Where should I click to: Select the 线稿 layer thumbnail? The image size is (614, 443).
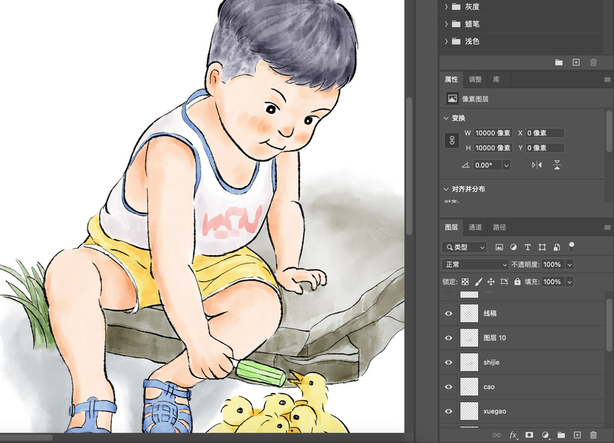(469, 313)
